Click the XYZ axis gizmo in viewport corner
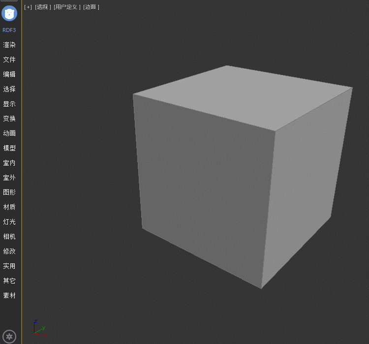 (39, 329)
